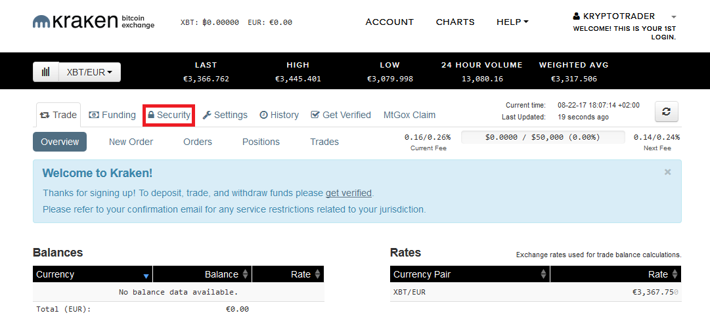Sort Balances table by Currency column
710x332 pixels.
pyautogui.click(x=93, y=274)
